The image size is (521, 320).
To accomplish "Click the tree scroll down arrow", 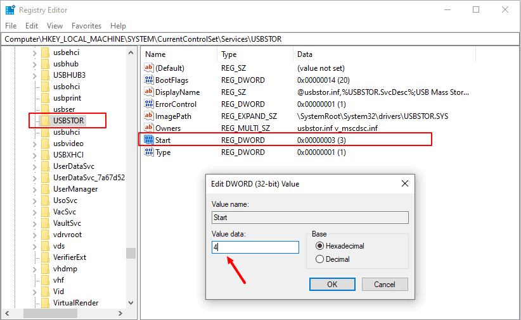I will pyautogui.click(x=131, y=303).
